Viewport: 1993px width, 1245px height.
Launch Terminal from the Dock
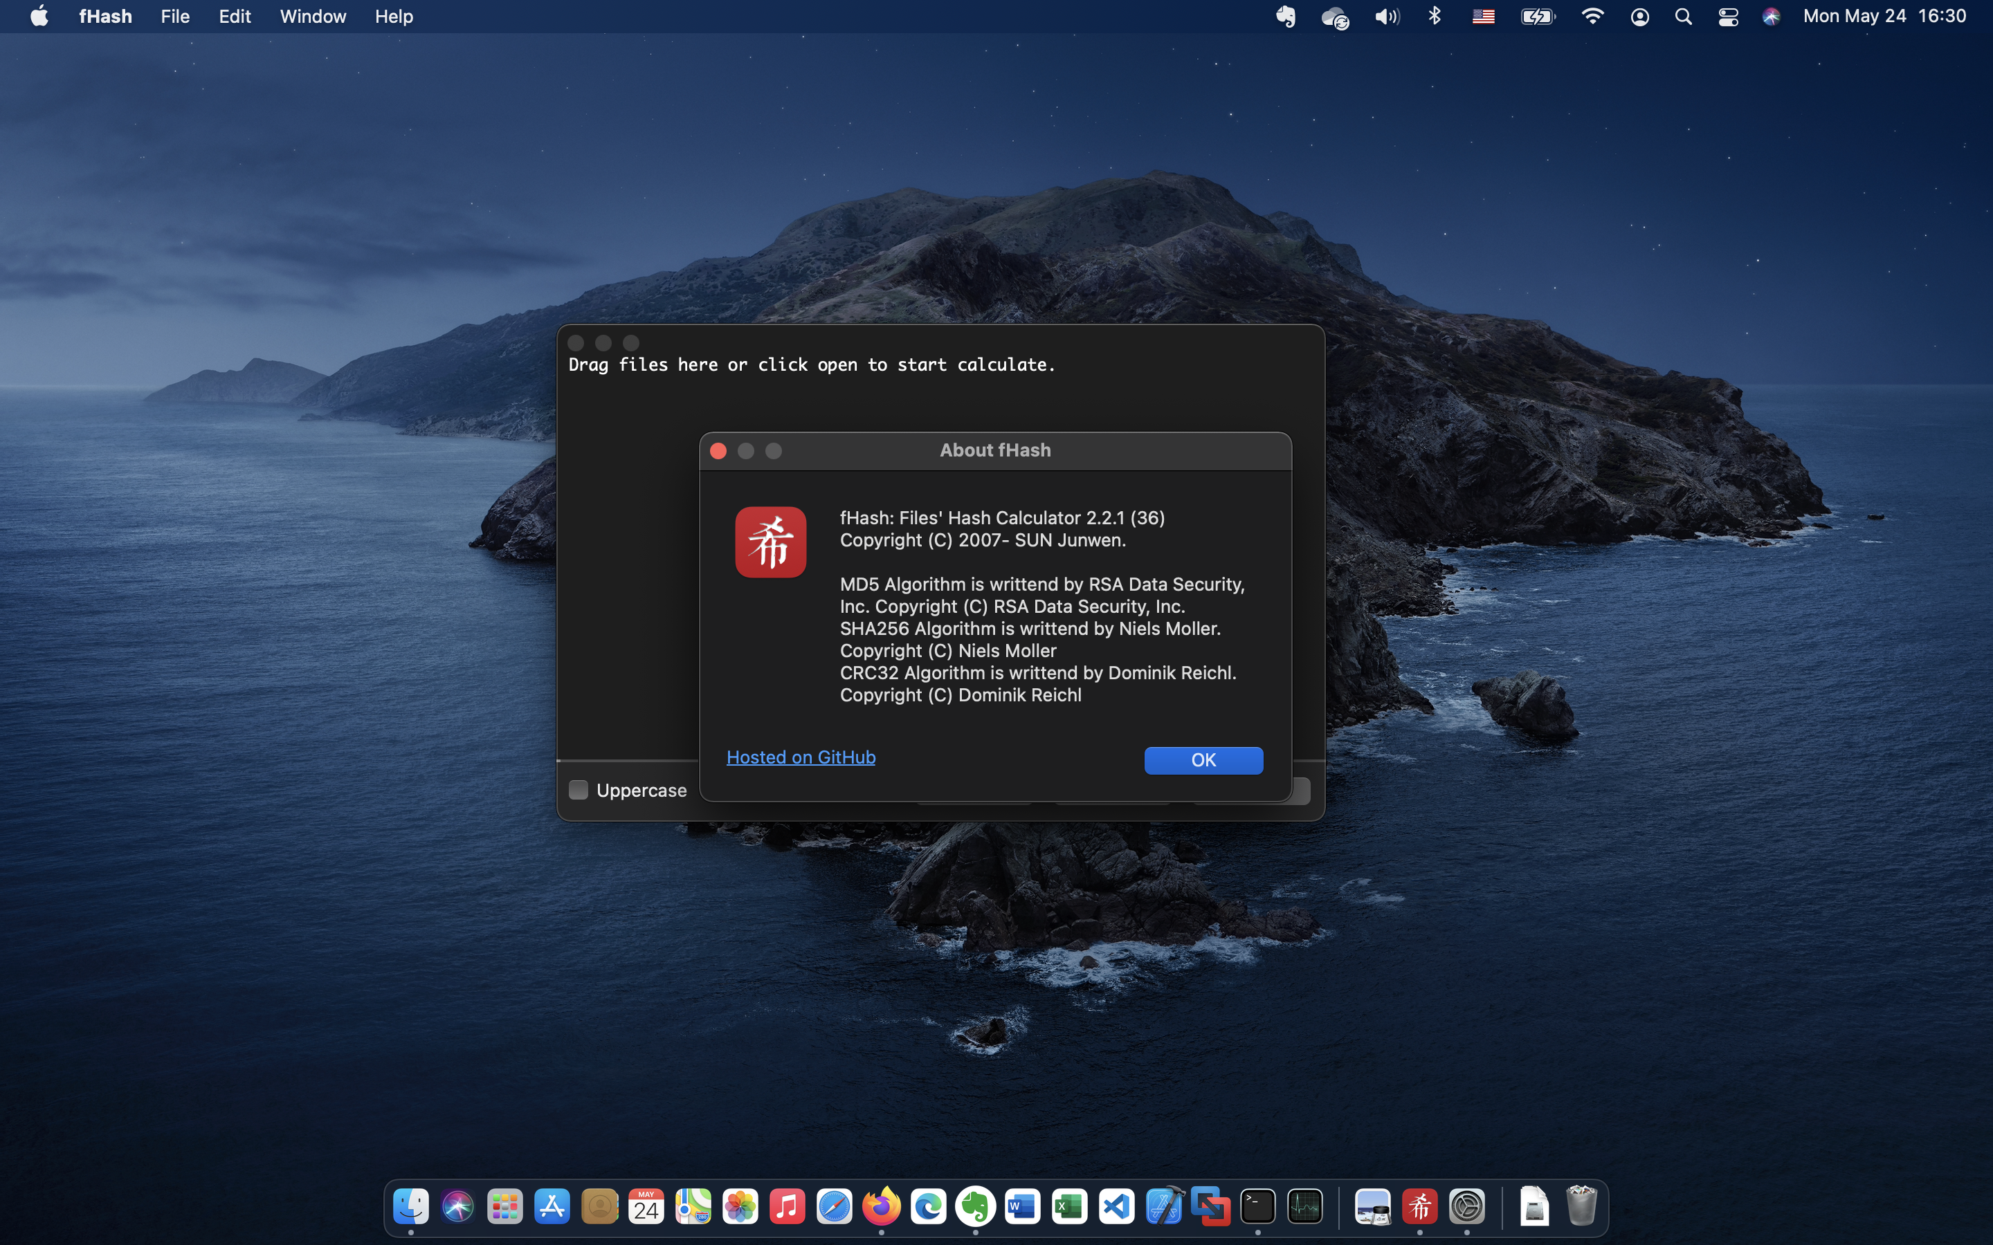[1258, 1206]
